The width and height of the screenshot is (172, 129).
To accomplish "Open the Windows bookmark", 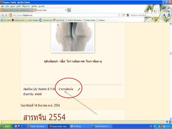I will [101, 20].
